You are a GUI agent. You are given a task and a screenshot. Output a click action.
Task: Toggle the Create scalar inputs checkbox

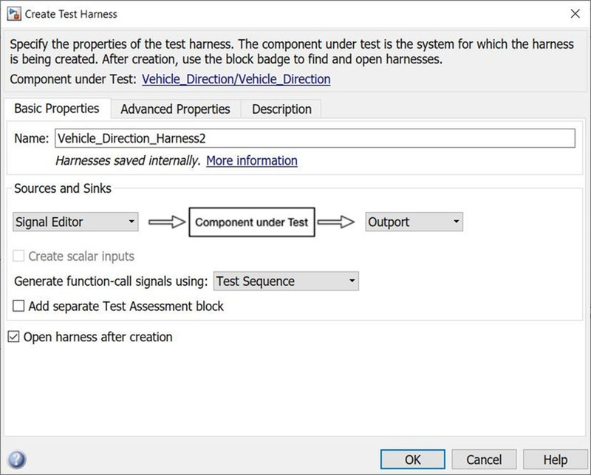[x=18, y=256]
